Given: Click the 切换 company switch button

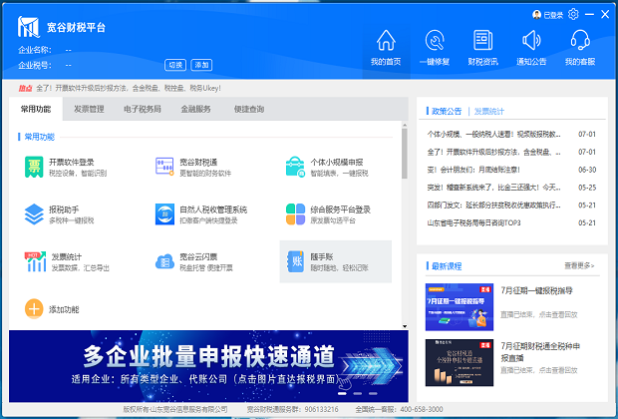Looking at the screenshot, I should [x=174, y=64].
